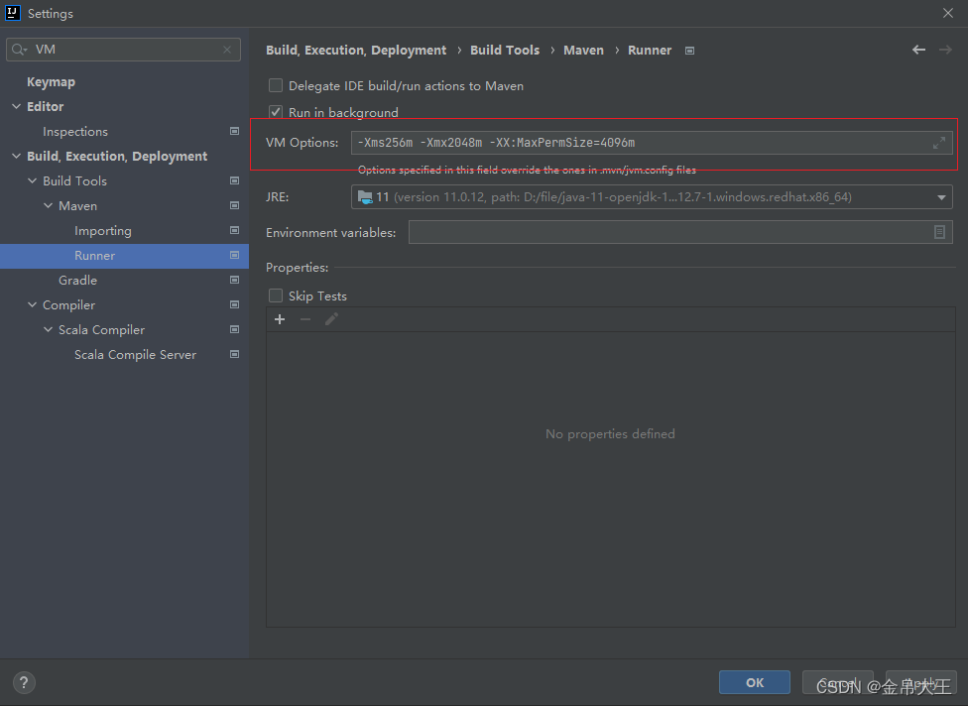Add a new property with plus

click(x=280, y=319)
